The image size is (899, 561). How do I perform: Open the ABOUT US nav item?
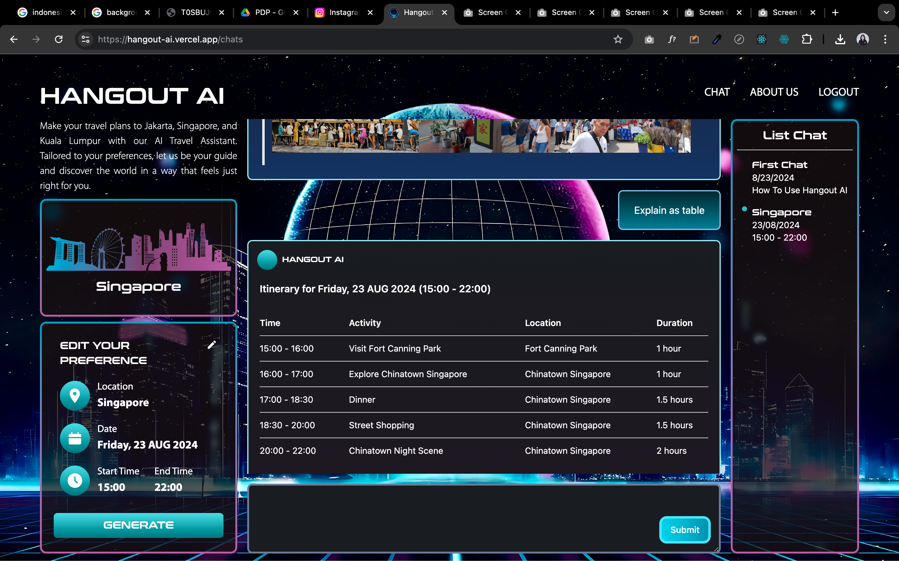774,92
